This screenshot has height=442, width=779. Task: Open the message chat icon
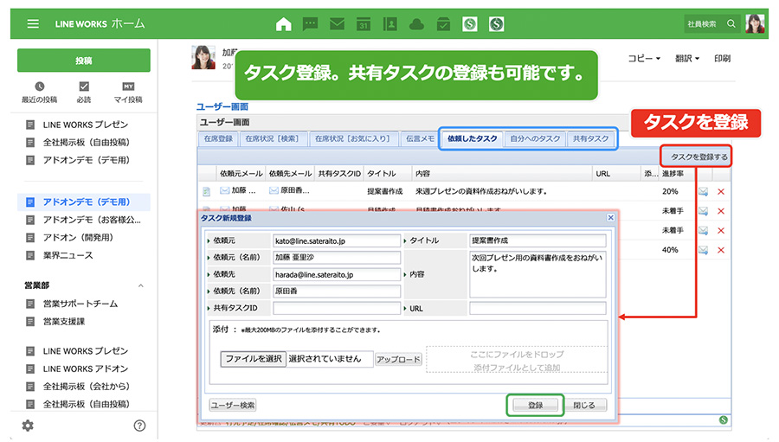click(x=310, y=24)
